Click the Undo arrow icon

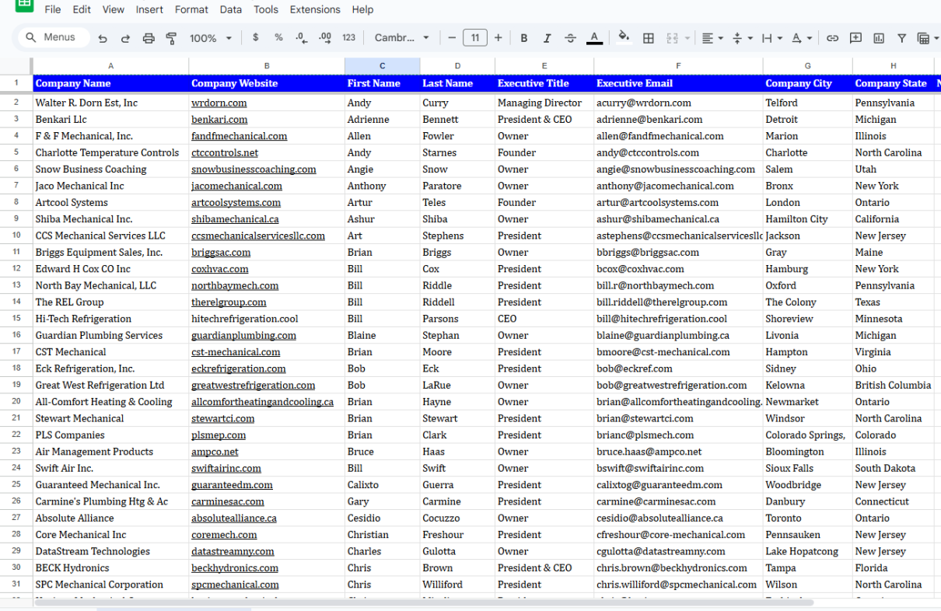coord(103,38)
